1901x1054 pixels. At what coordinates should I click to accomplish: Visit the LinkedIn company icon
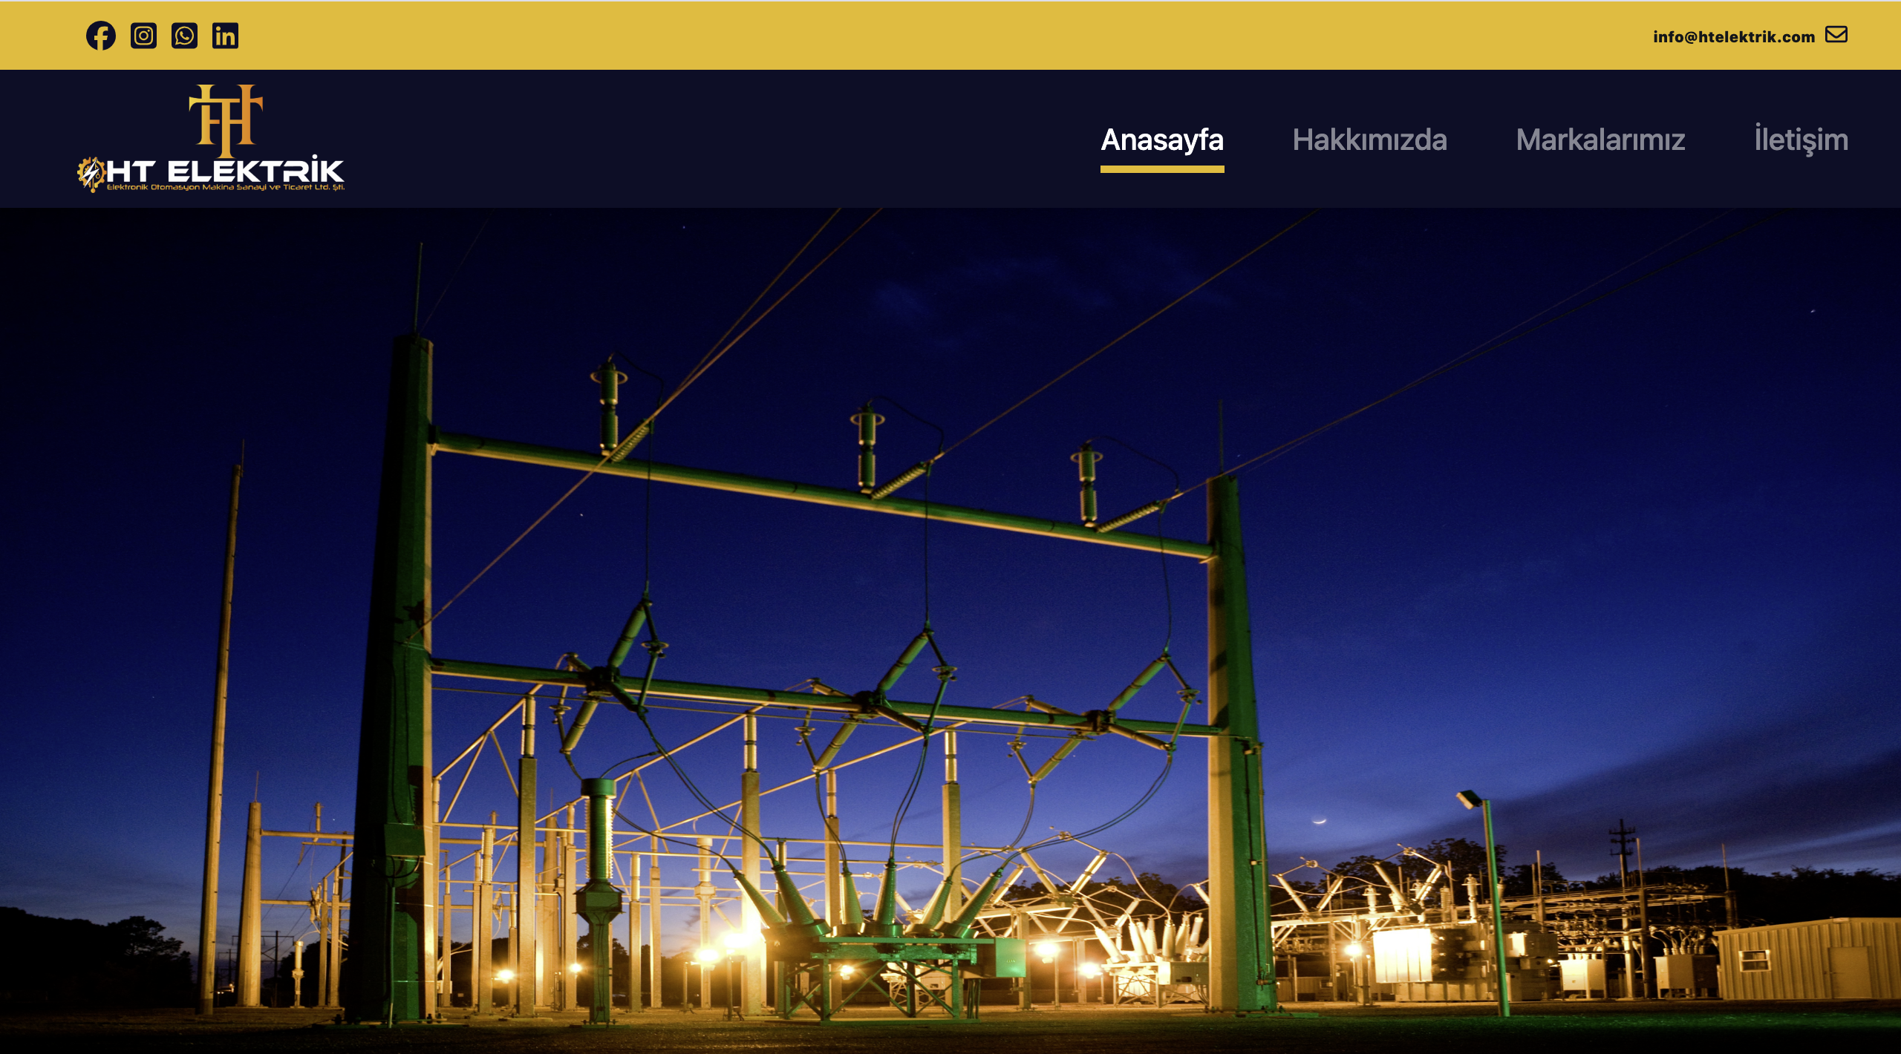225,36
